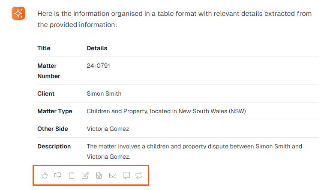Open the comment speech bubble icon

point(126,175)
